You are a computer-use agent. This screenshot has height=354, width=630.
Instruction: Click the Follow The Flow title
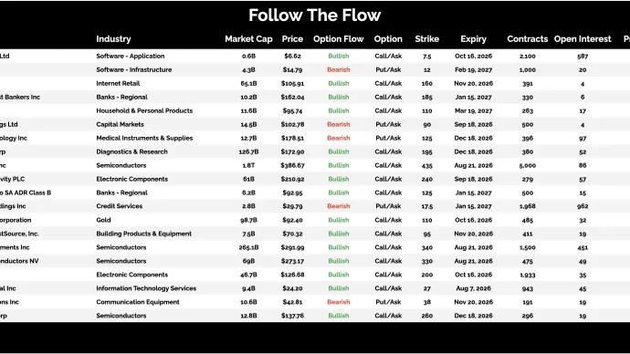click(315, 16)
